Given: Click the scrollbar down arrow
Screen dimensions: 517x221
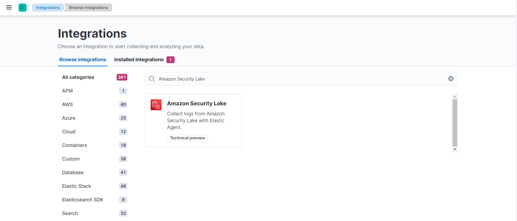Looking at the screenshot, I should point(455,149).
